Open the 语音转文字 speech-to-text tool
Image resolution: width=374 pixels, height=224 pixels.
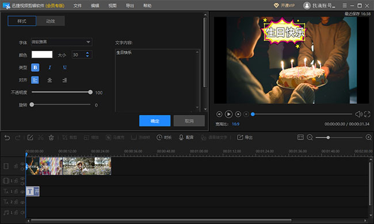214,138
